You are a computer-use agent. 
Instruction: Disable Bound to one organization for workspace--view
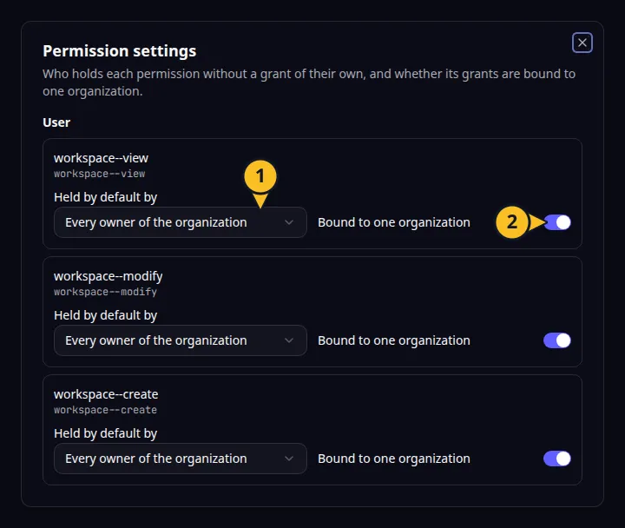[556, 222]
